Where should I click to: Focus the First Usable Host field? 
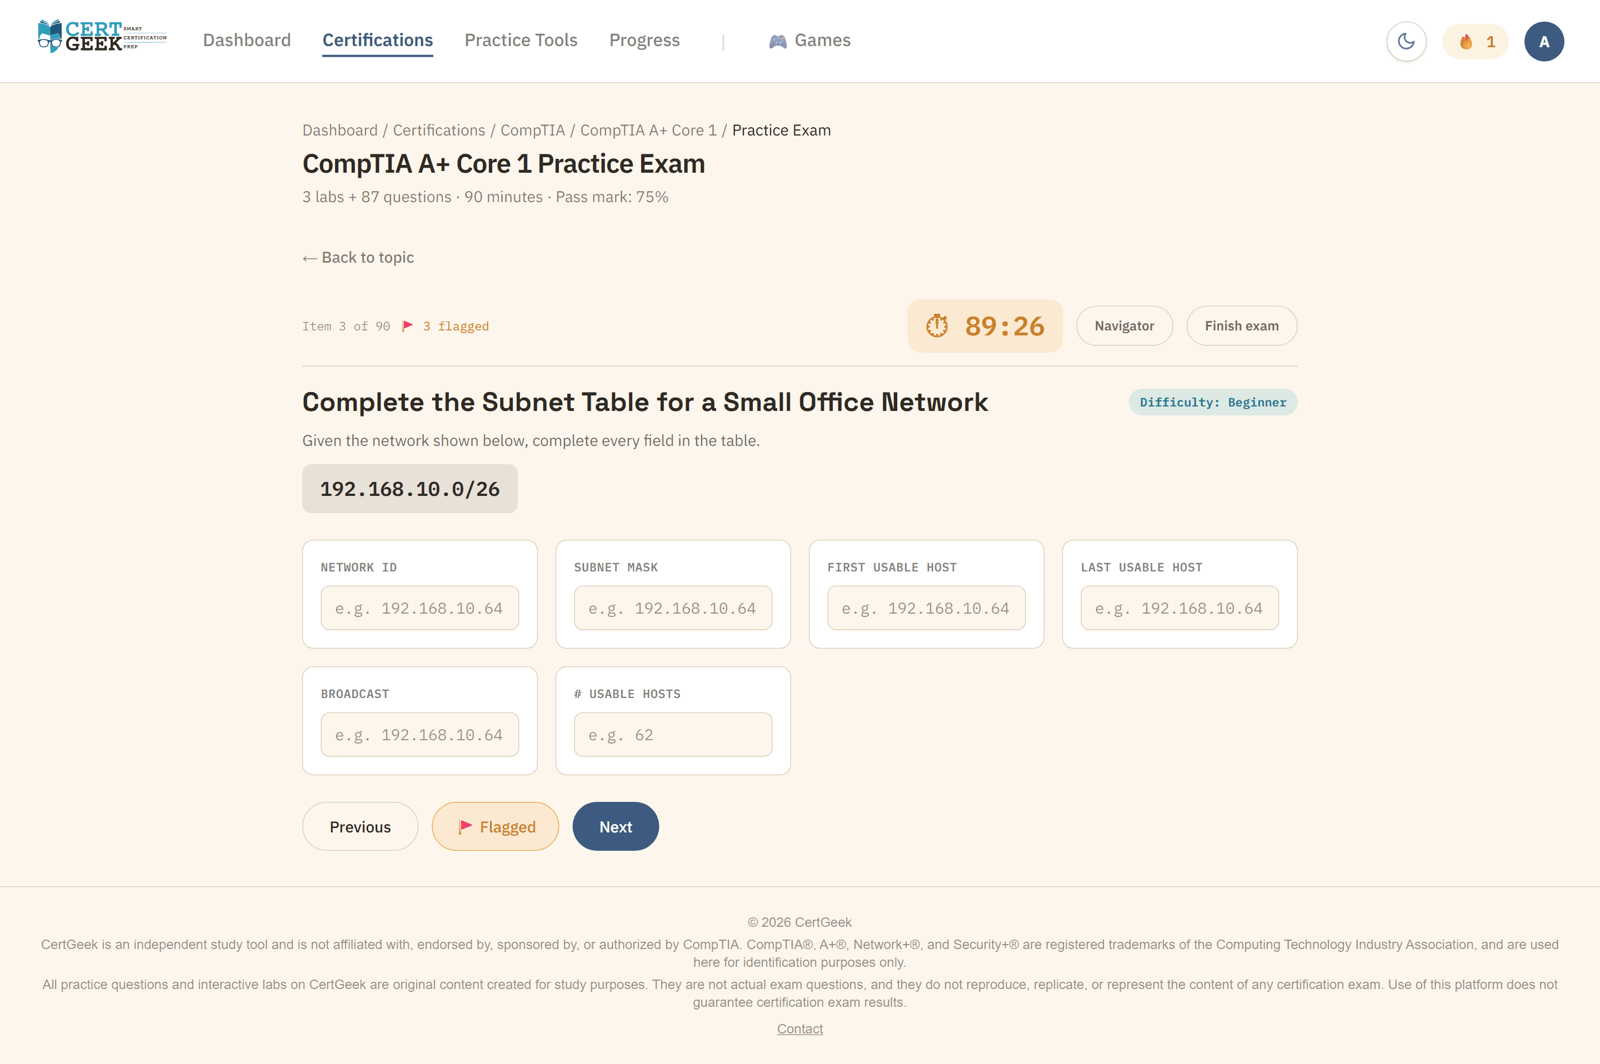click(x=926, y=608)
